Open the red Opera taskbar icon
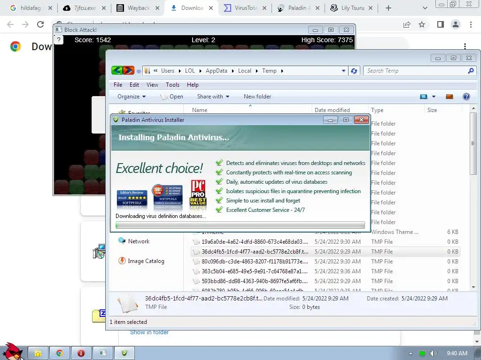This screenshot has width=481, height=360. (x=81, y=353)
